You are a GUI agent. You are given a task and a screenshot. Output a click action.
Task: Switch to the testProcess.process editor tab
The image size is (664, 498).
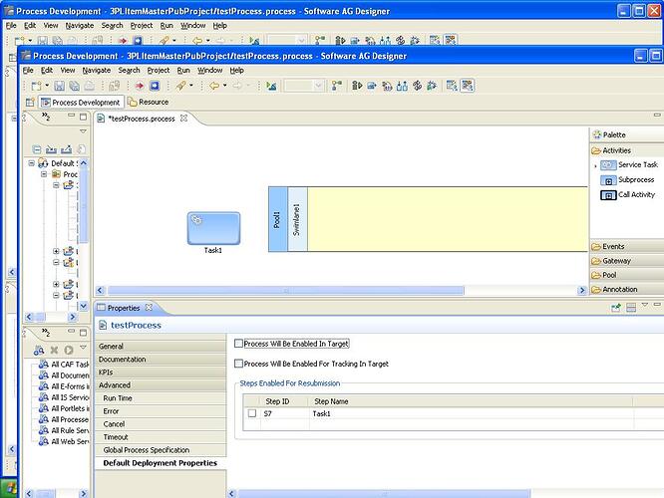[x=142, y=119]
